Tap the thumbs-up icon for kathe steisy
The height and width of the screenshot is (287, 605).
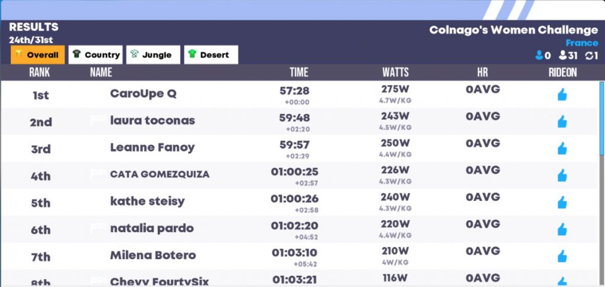pos(562,203)
